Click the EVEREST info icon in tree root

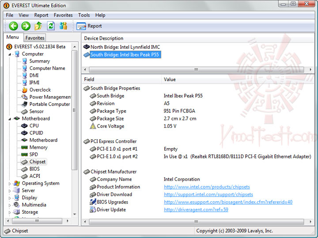pos(9,47)
